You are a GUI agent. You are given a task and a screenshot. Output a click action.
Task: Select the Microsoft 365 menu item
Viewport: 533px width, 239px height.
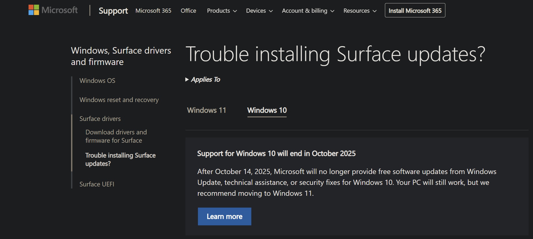[x=153, y=11]
